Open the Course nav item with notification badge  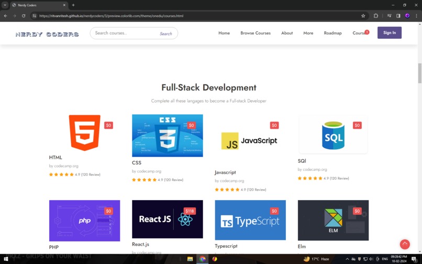pos(361,33)
